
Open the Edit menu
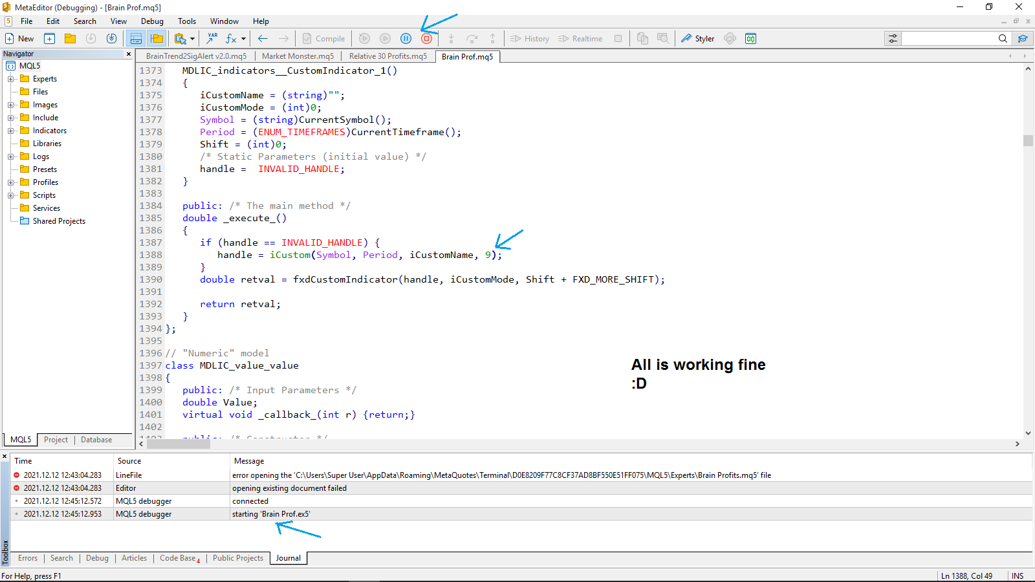(x=53, y=21)
